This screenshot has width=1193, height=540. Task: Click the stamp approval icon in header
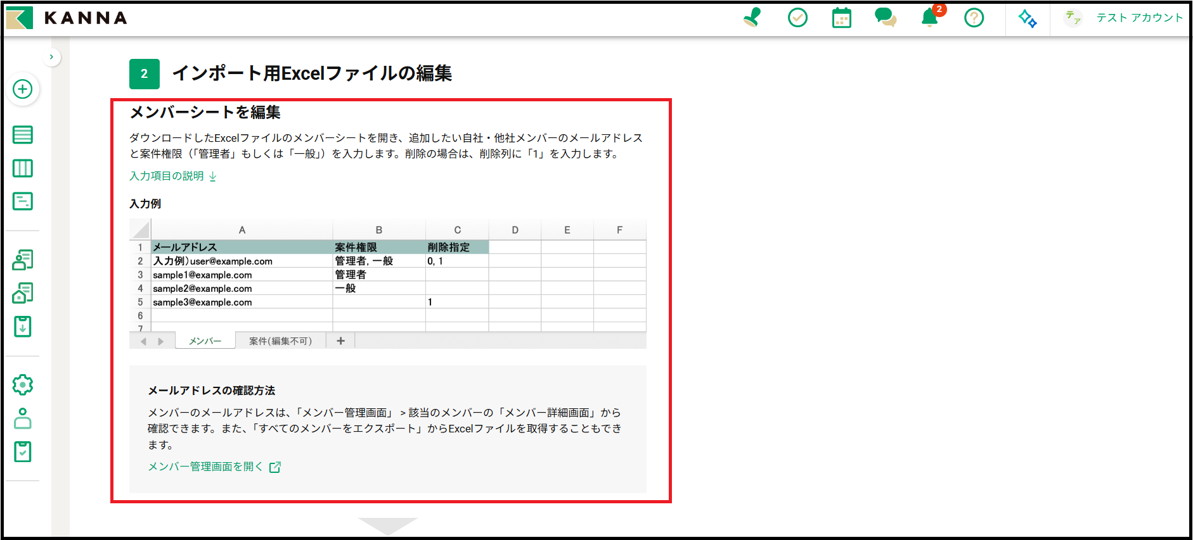[x=752, y=18]
